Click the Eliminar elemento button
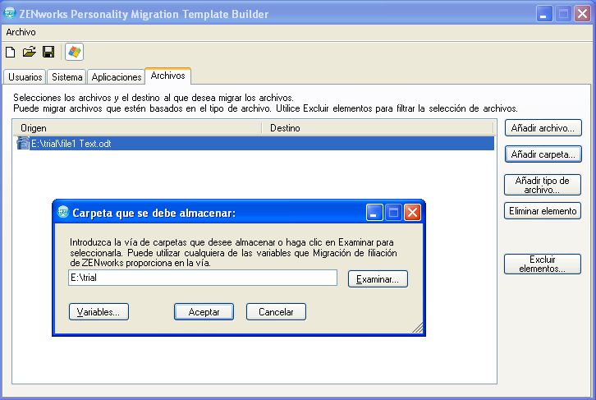This screenshot has width=596, height=400. [543, 211]
